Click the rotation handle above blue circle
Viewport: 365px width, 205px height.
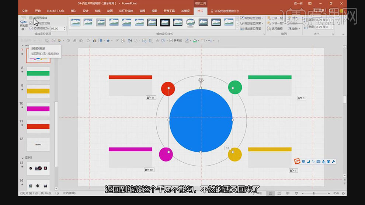coord(201,80)
